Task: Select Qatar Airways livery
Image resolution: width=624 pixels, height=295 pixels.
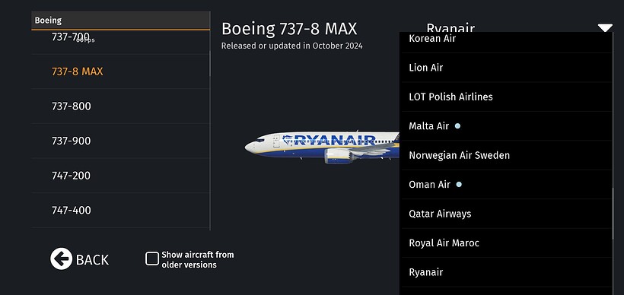Action: click(x=506, y=214)
